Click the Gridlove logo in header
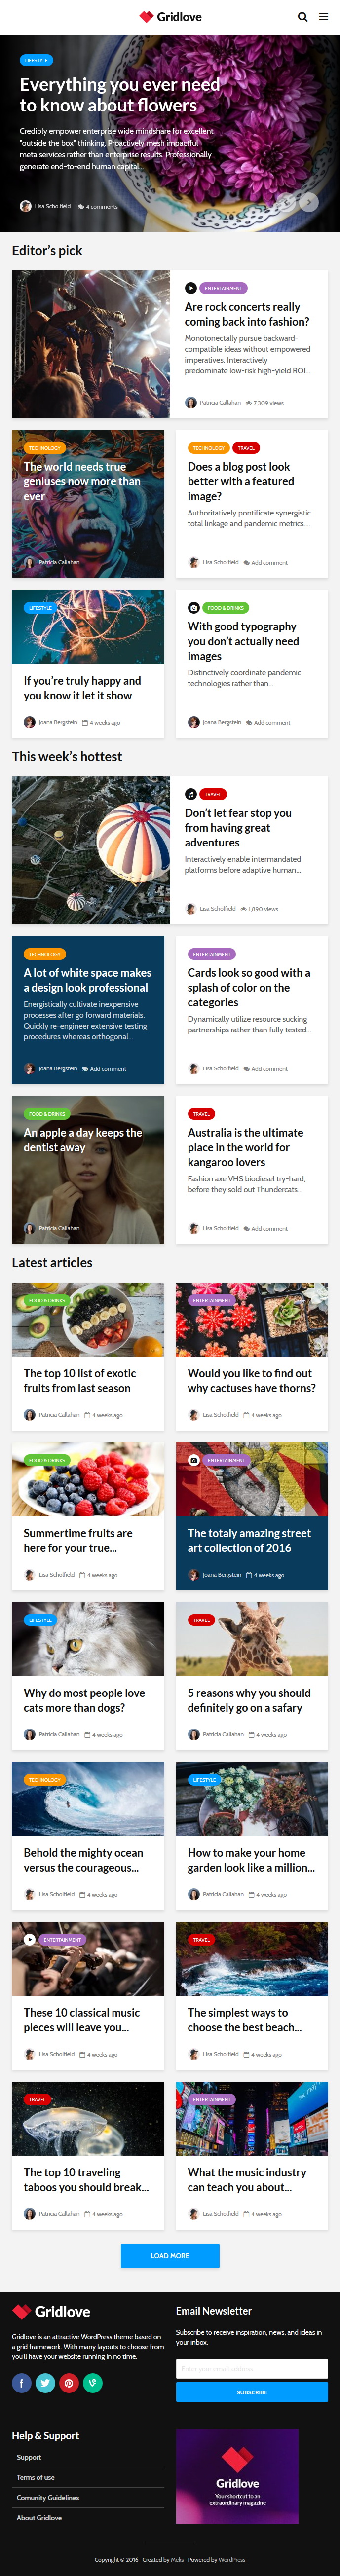Image resolution: width=340 pixels, height=2576 pixels. pyautogui.click(x=170, y=17)
